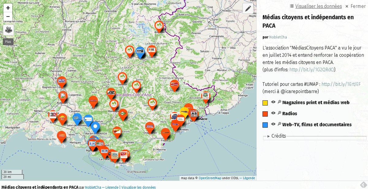The height and width of the screenshot is (189, 368).
Task: Click the pencil edit map icon
Action: pos(248,9)
